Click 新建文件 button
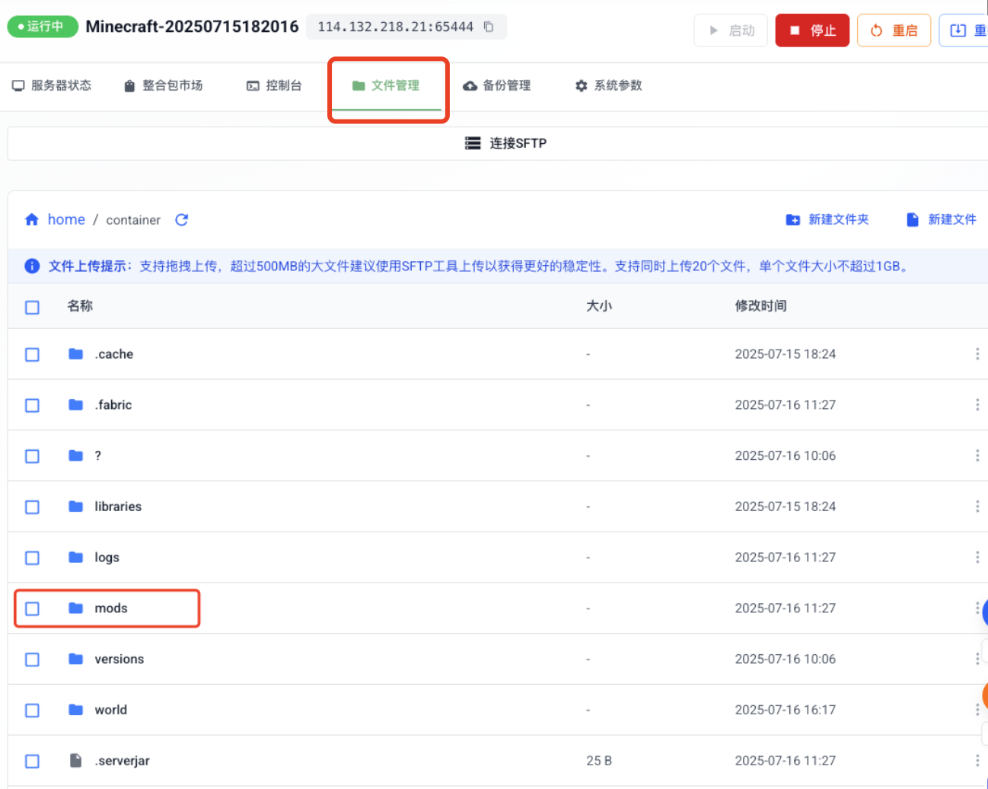 pos(942,219)
